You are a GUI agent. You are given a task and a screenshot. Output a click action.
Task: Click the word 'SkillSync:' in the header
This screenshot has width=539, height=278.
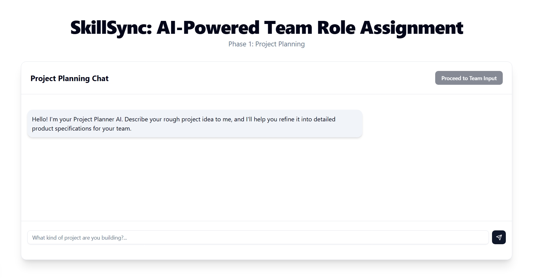[111, 28]
